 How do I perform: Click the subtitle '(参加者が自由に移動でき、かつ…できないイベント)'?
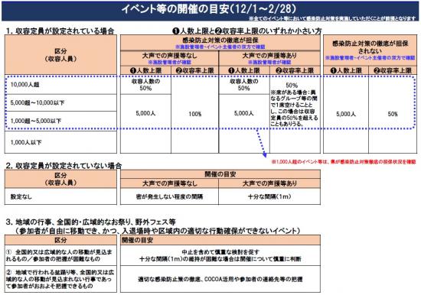pos(158,231)
